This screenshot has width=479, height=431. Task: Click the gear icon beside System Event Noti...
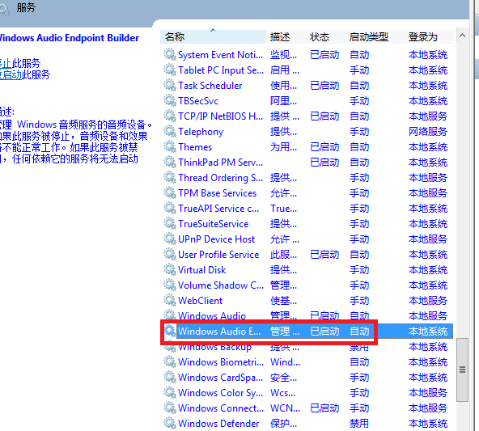pos(170,55)
